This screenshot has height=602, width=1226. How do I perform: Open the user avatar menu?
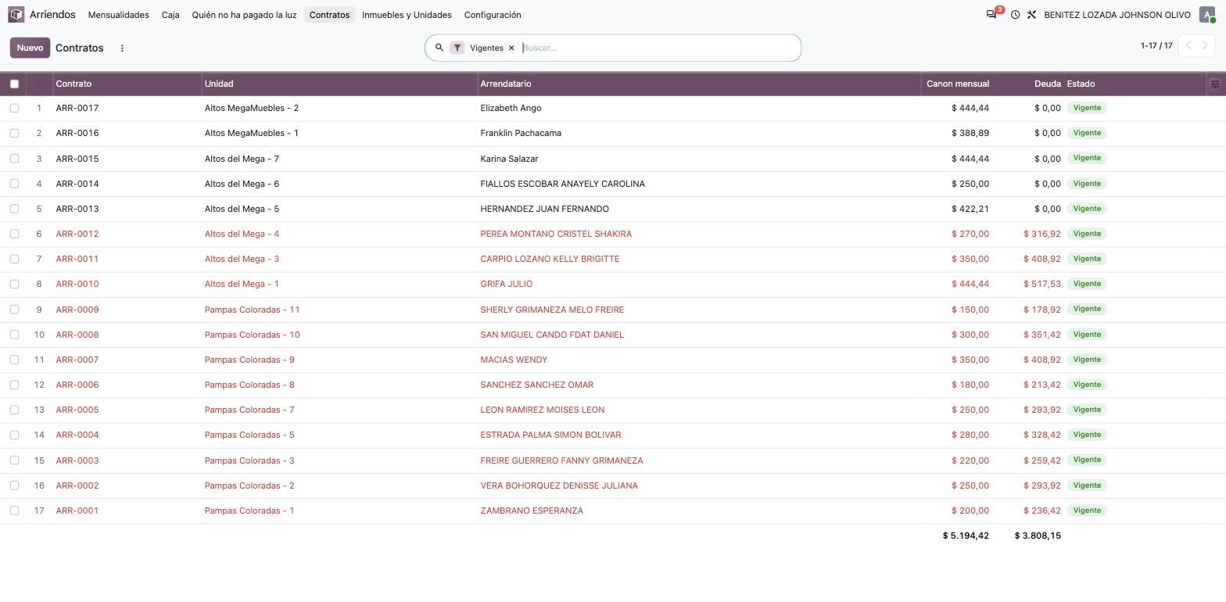1207,15
